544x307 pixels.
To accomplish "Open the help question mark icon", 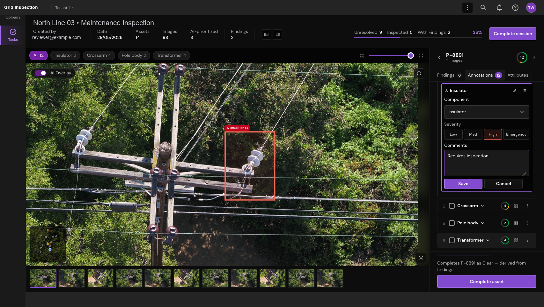I will (x=515, y=8).
